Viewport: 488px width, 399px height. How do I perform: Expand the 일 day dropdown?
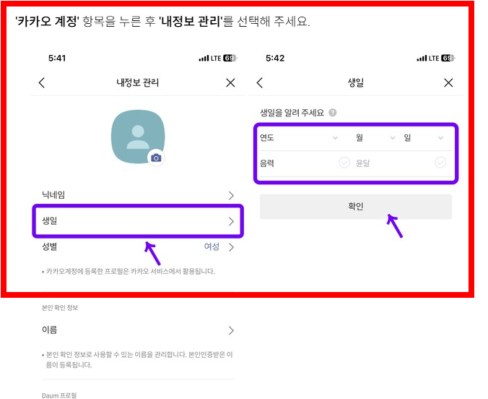(x=424, y=138)
